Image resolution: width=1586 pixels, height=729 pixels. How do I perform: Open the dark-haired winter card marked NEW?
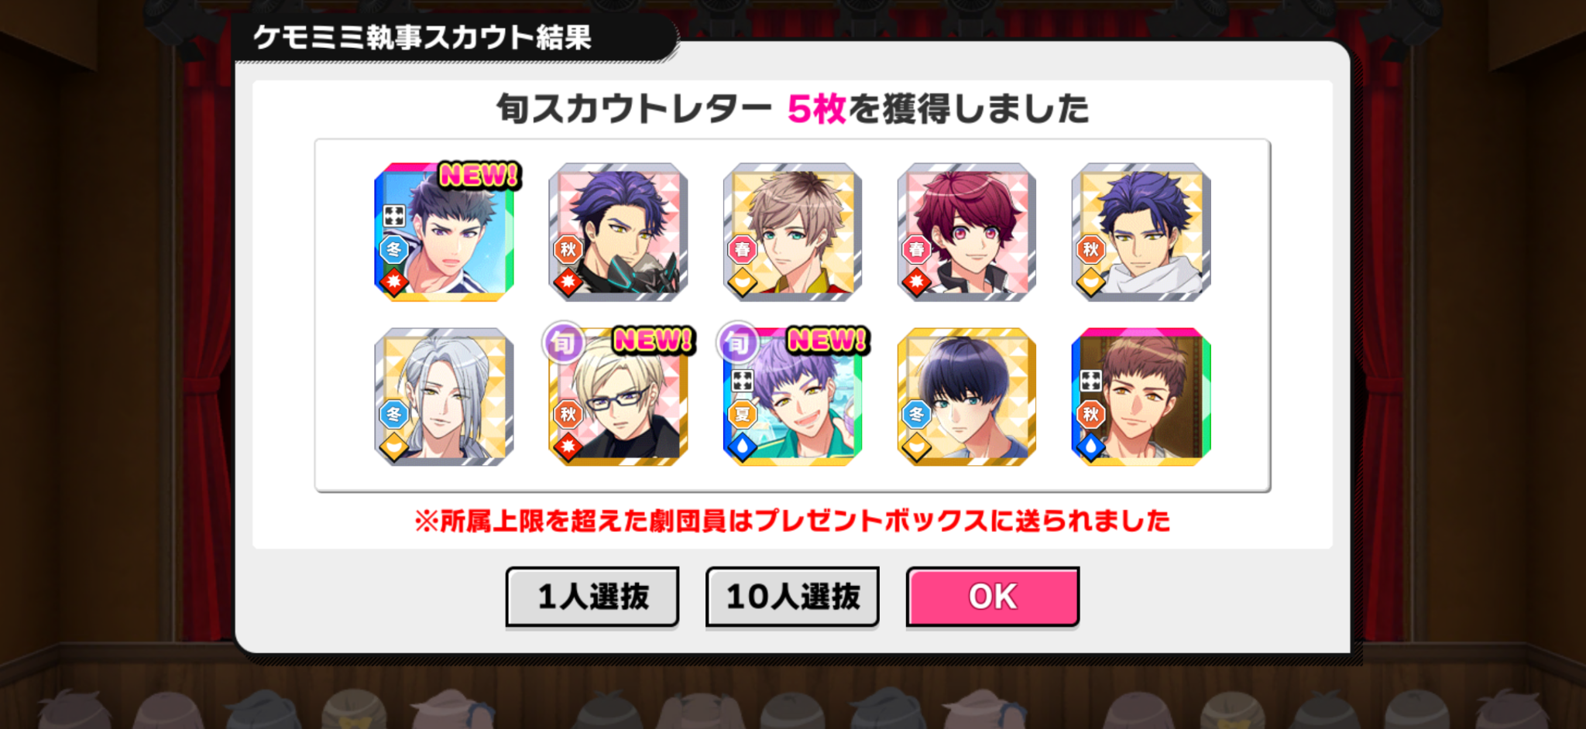click(x=444, y=231)
